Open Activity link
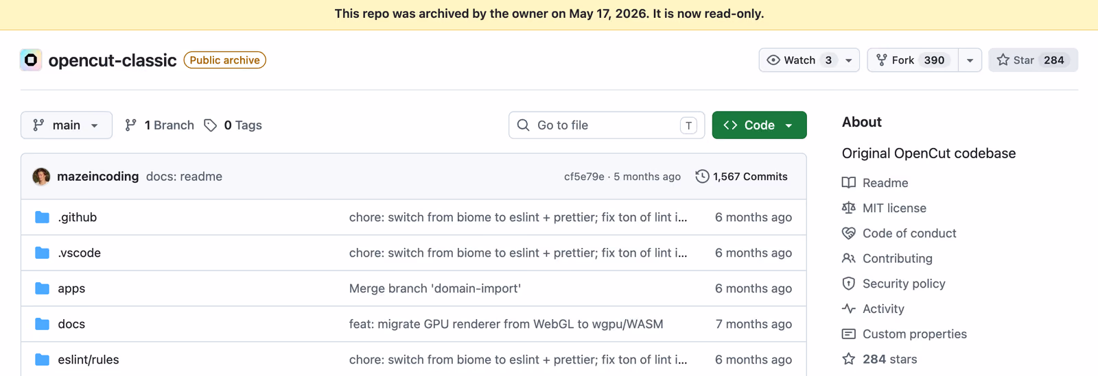Viewport: 1098px width, 376px height. pos(883,309)
